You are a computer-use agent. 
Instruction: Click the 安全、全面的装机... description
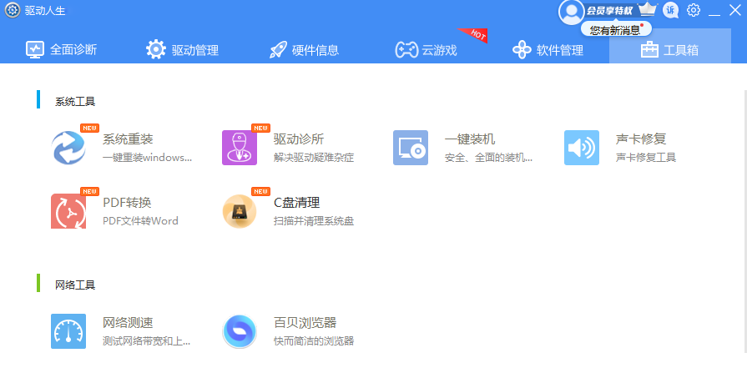pos(488,157)
